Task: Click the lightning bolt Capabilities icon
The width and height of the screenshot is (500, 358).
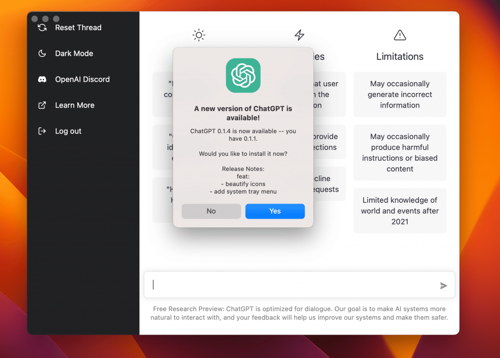Action: (x=299, y=35)
